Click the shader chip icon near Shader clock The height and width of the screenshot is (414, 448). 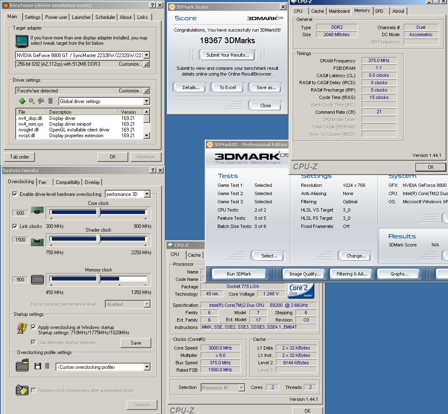[x=37, y=241]
